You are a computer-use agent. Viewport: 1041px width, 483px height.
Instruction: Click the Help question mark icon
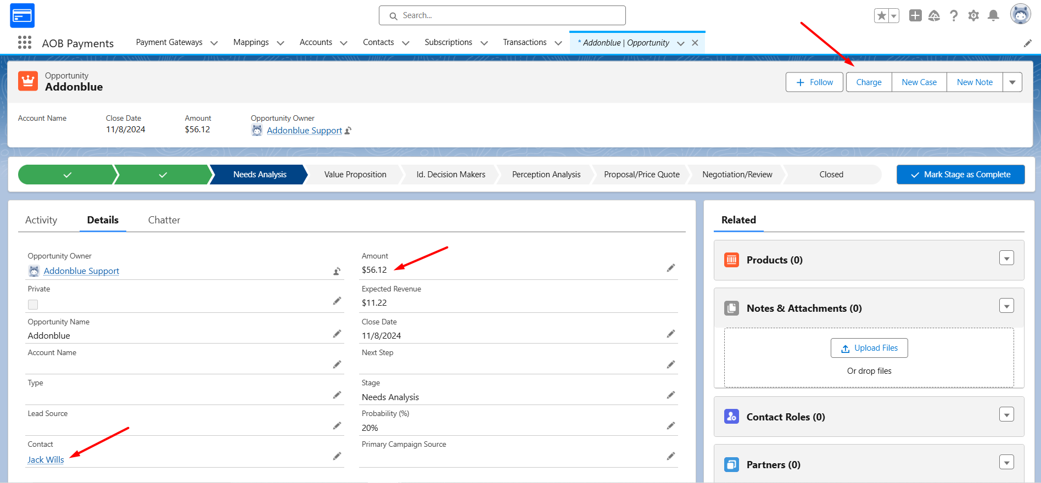click(x=954, y=15)
